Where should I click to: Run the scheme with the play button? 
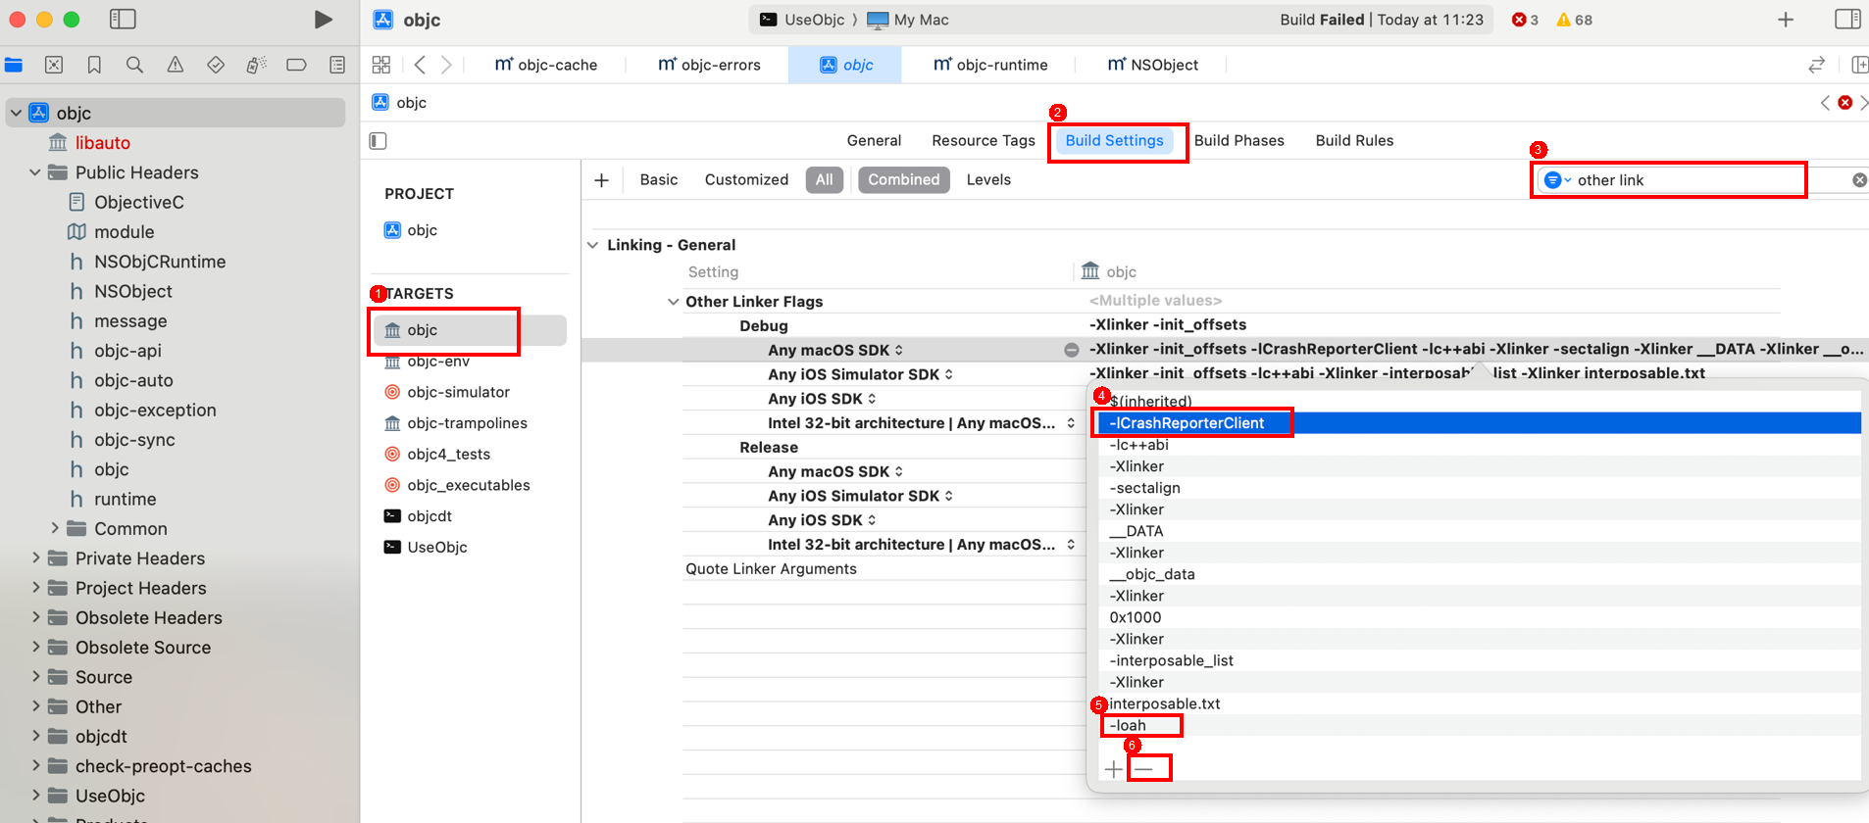[x=323, y=20]
